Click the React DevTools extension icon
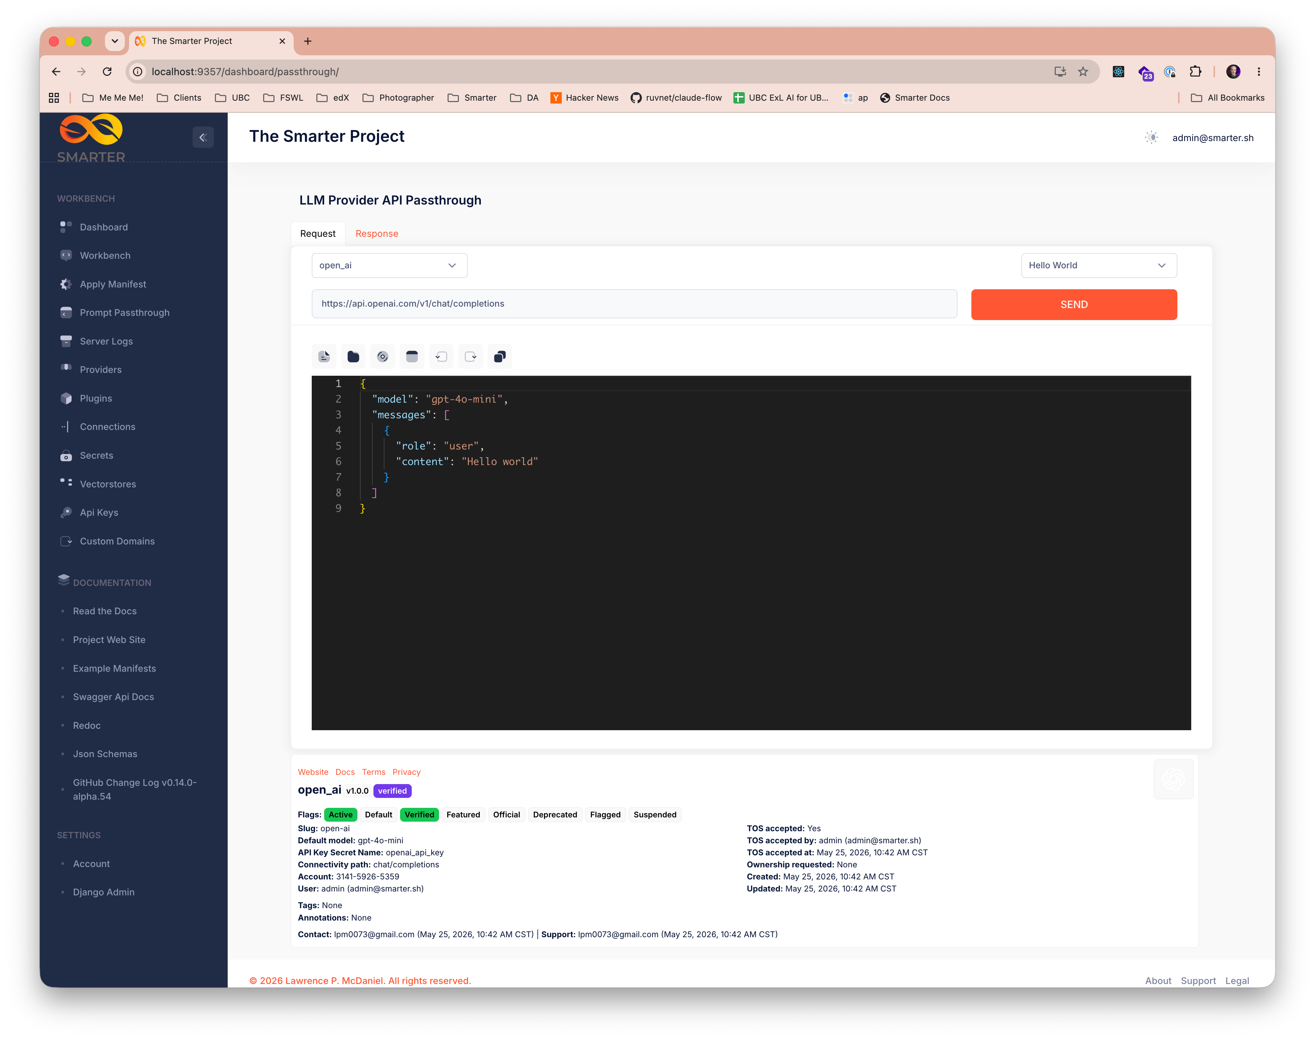The image size is (1315, 1040). (1118, 72)
